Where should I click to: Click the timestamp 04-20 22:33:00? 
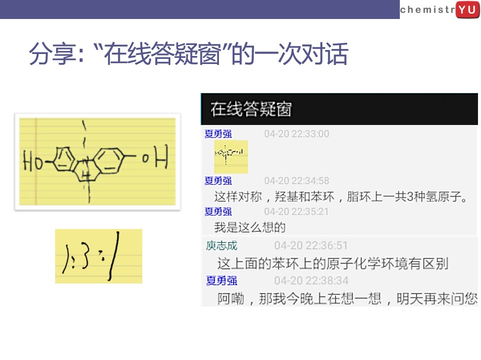click(297, 134)
